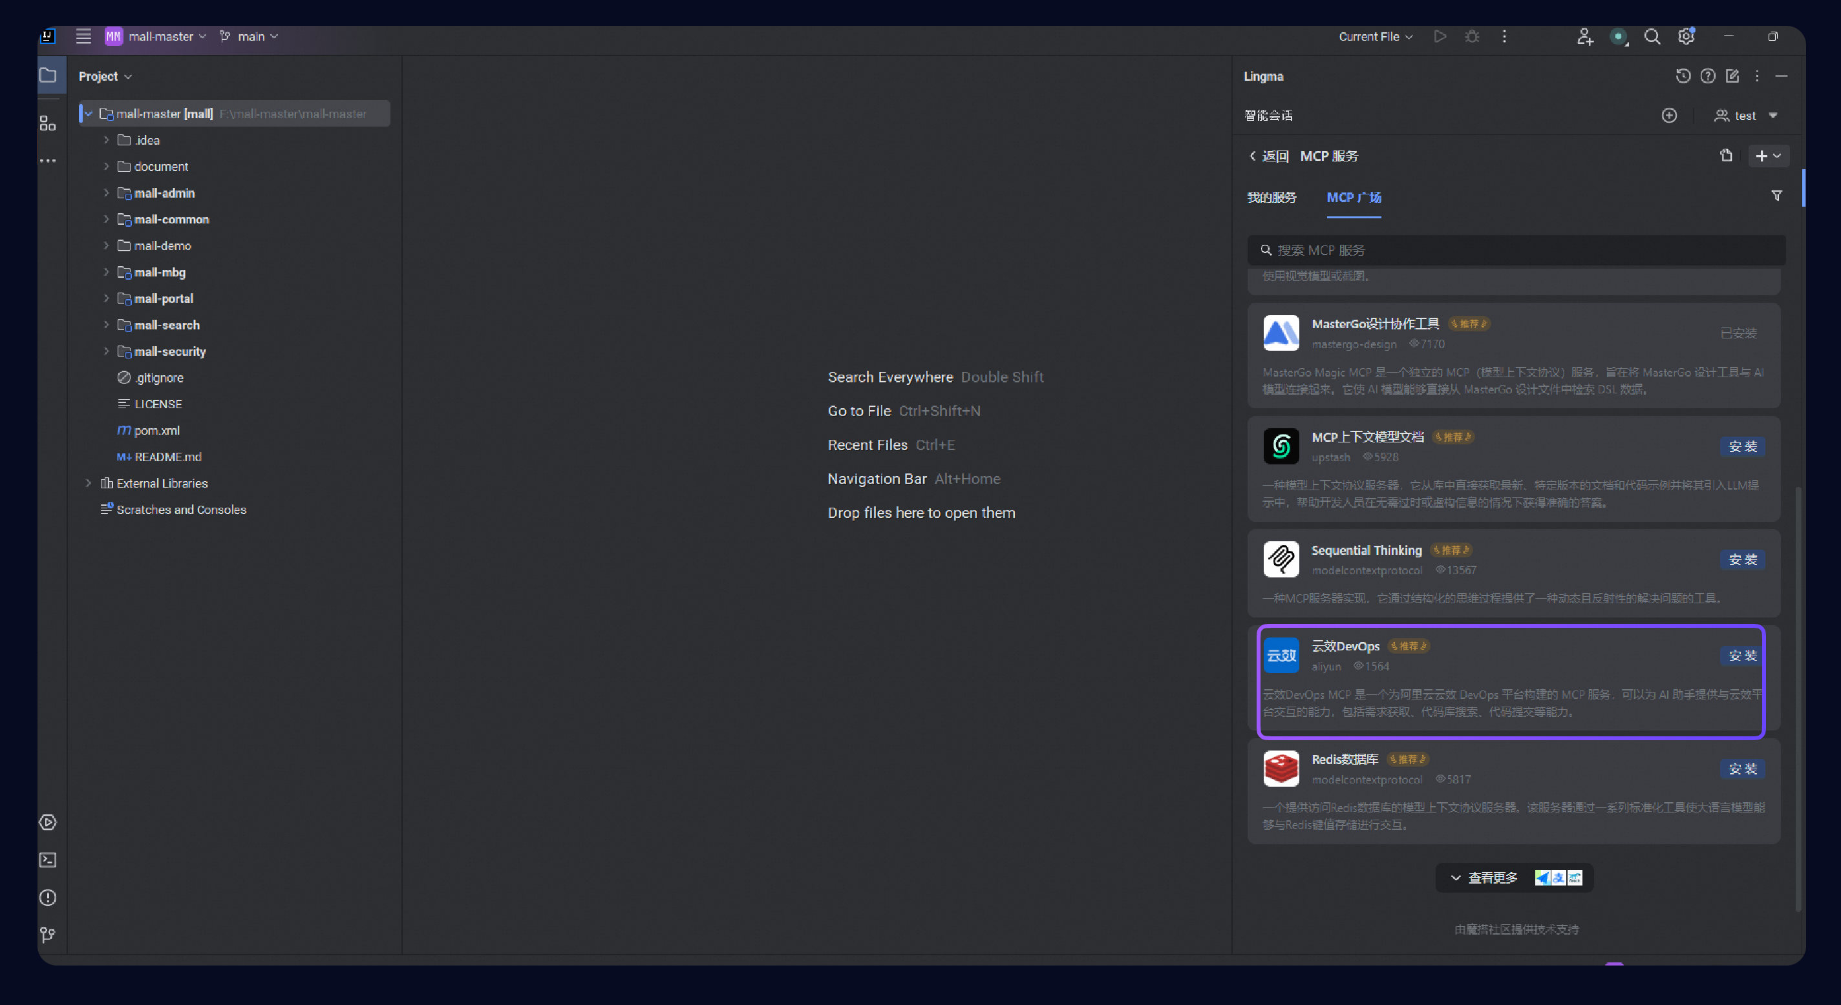
Task: Expand External Libraries node
Action: click(x=89, y=484)
